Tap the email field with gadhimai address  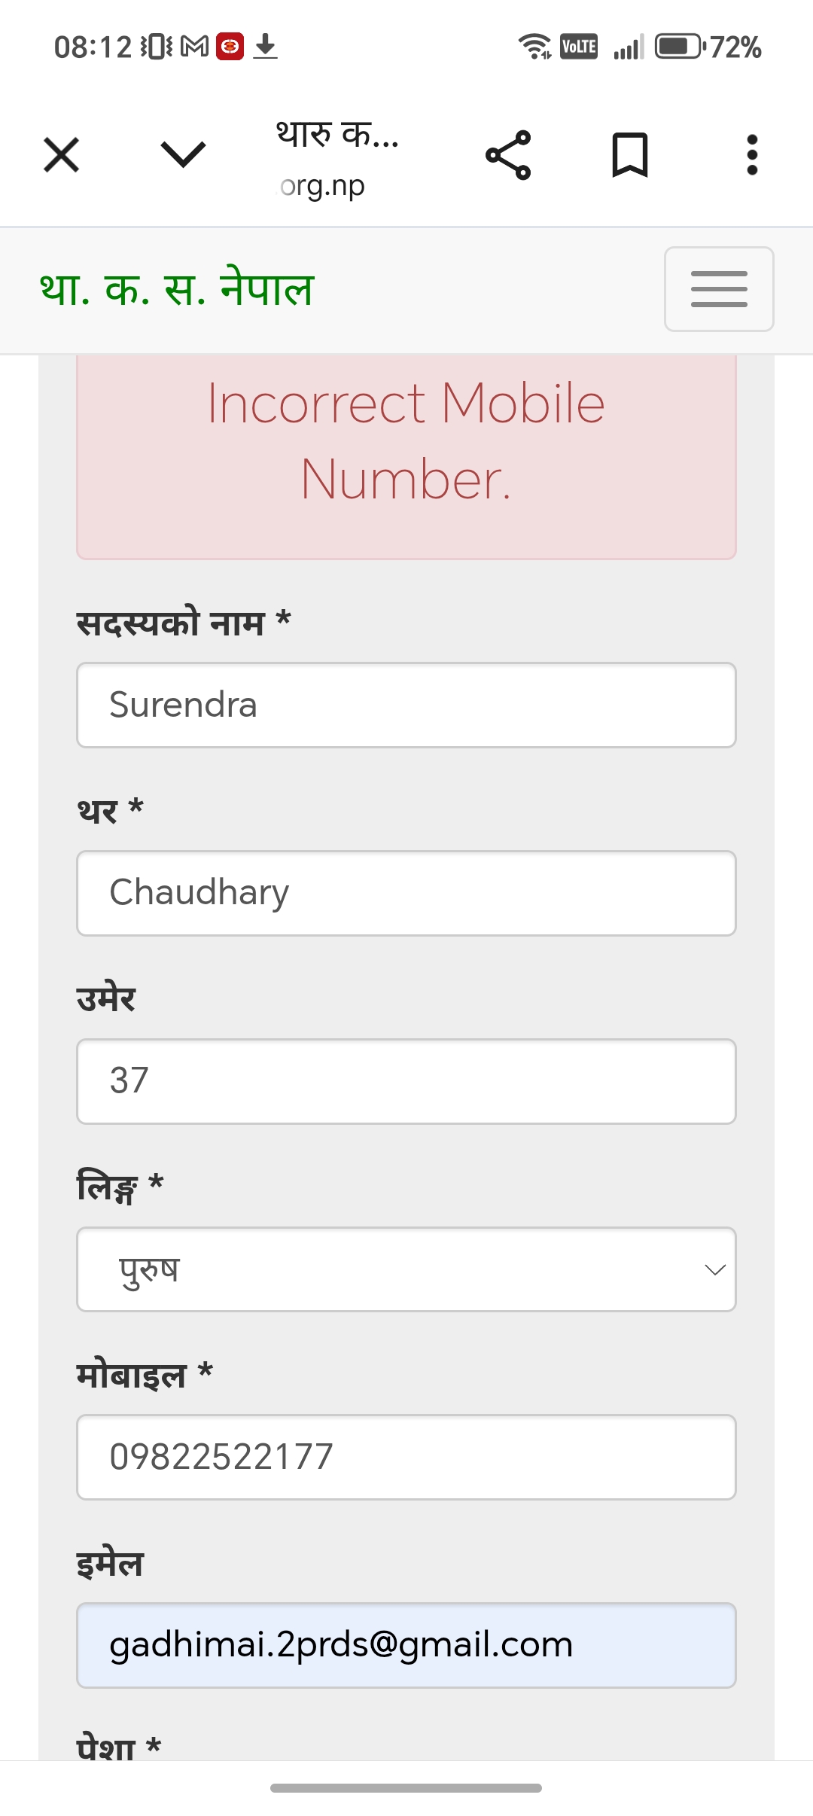[406, 1645]
